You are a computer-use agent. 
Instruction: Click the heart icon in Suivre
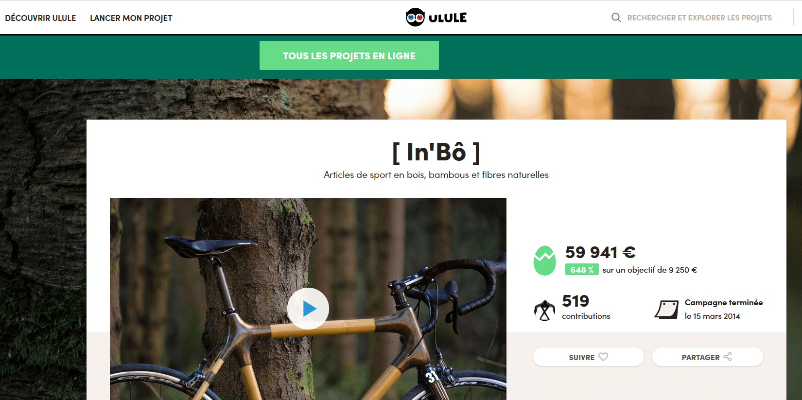pos(603,357)
